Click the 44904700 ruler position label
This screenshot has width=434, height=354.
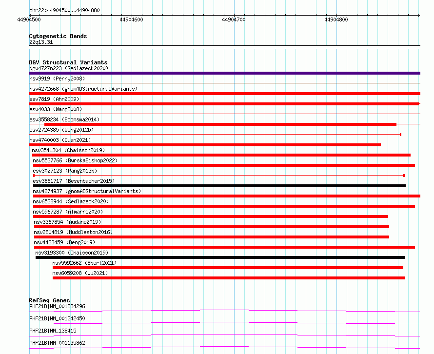(x=234, y=20)
